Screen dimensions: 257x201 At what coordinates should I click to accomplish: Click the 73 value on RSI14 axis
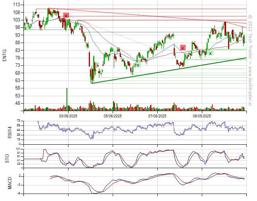click(x=18, y=121)
